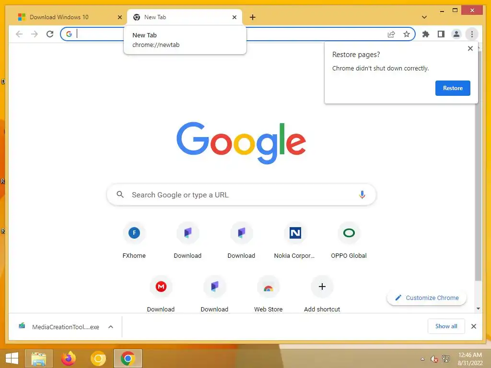Open the Extensions puzzle menu
This screenshot has height=368, width=491.
426,34
